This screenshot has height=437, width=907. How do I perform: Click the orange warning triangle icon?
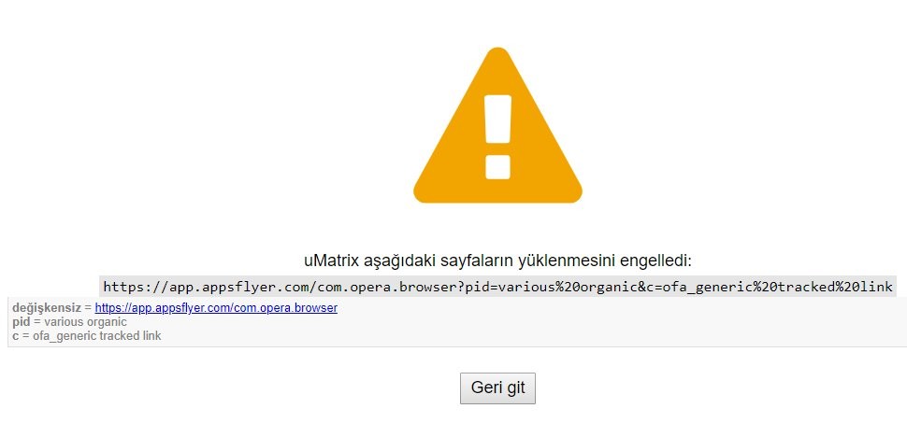497,126
